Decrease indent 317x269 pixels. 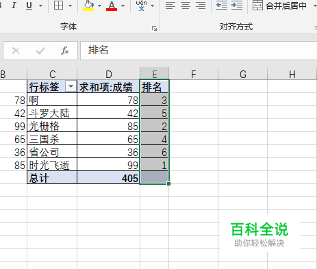[x=222, y=5]
